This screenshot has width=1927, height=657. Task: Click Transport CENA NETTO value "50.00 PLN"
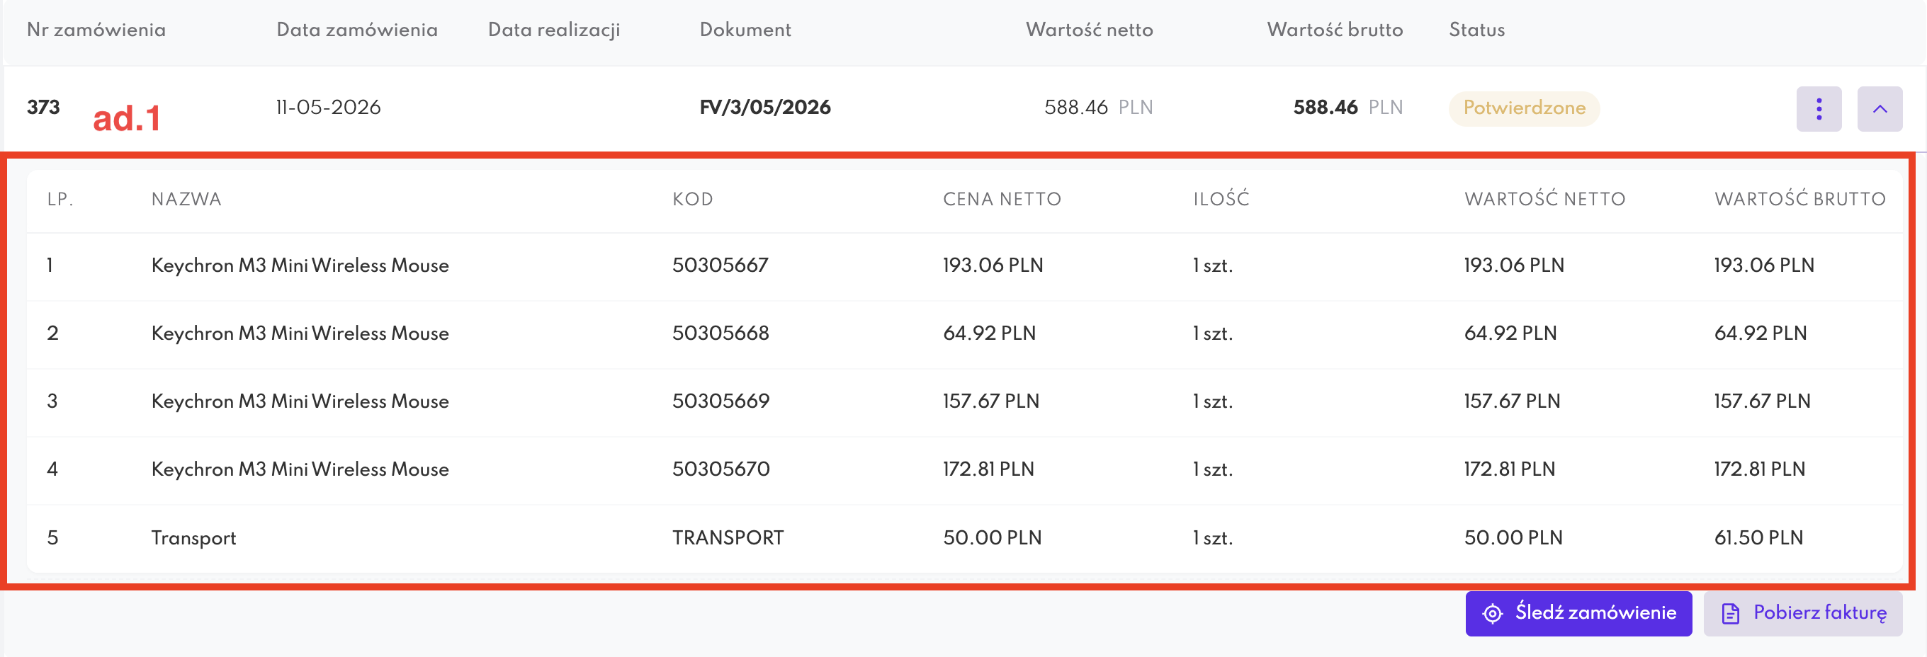(x=992, y=538)
